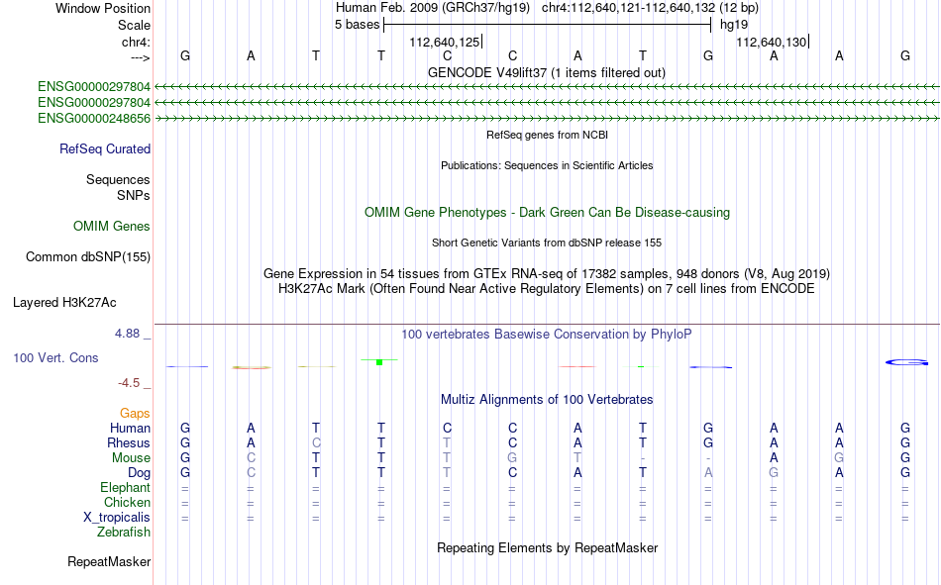Viewport: 941px width, 585px height.
Task: Click the 112,640,130 coordinate marker
Action: point(772,42)
